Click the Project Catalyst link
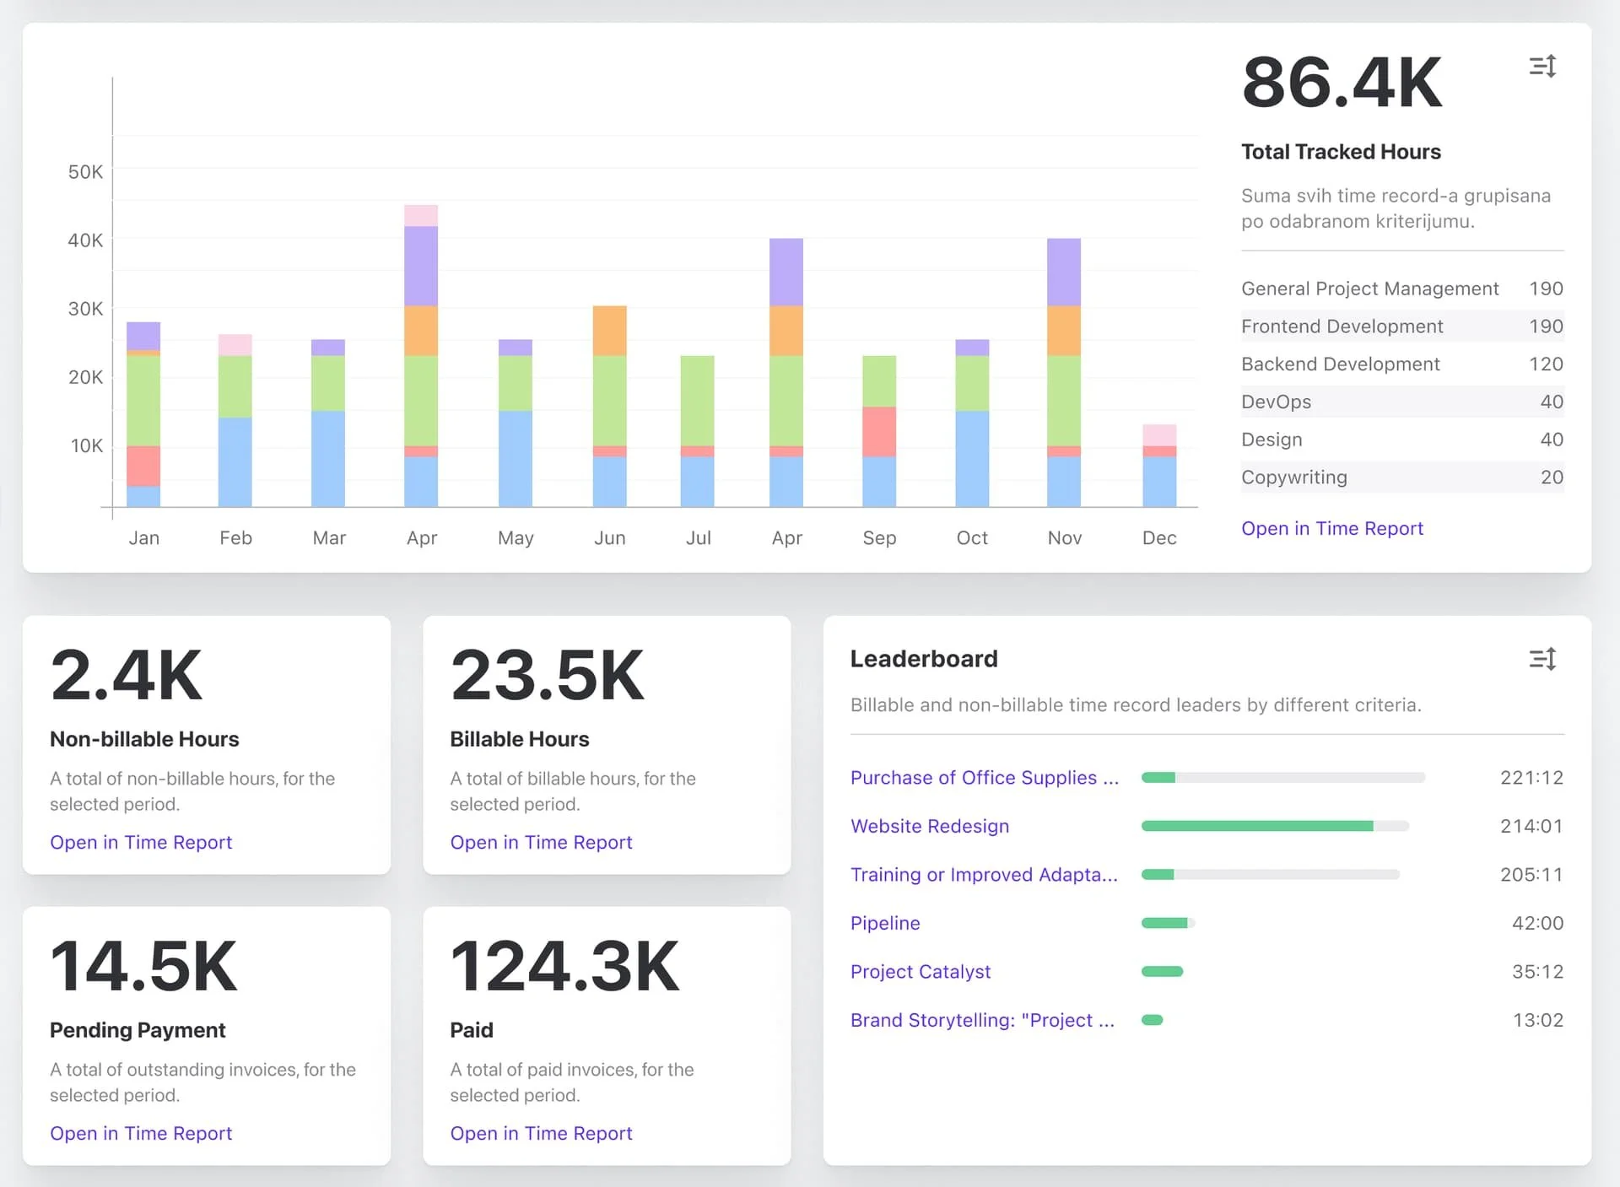1620x1187 pixels. (x=920, y=972)
